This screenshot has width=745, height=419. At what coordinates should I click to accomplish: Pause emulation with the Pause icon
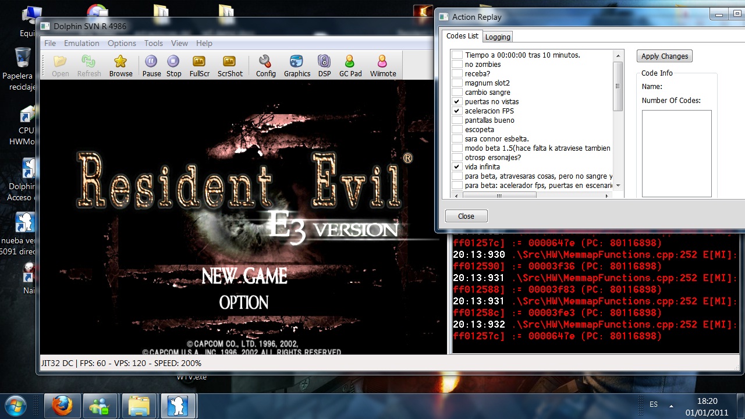point(151,65)
